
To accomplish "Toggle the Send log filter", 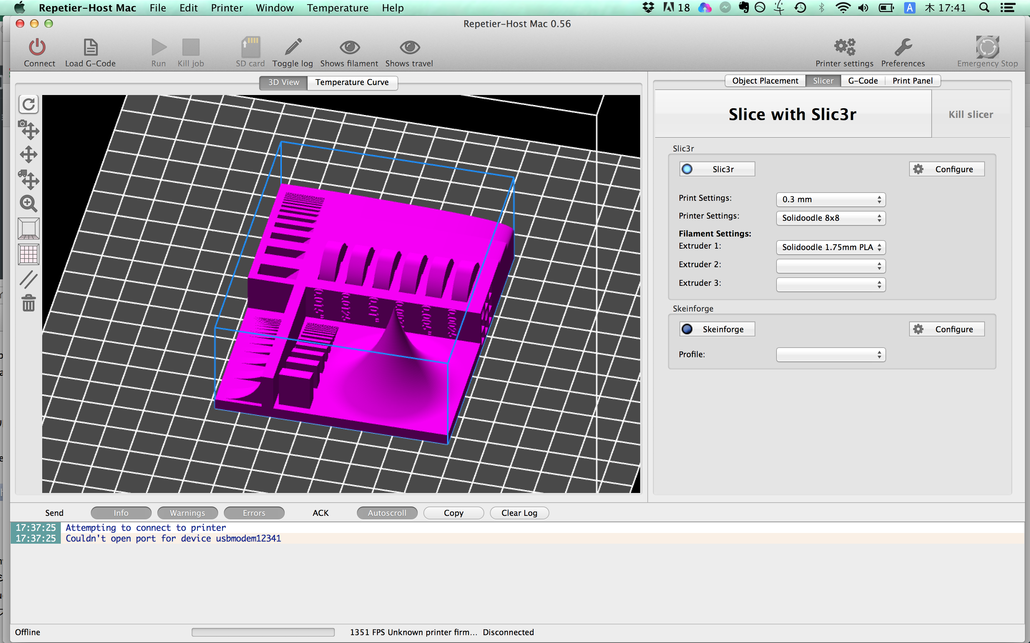I will click(54, 513).
